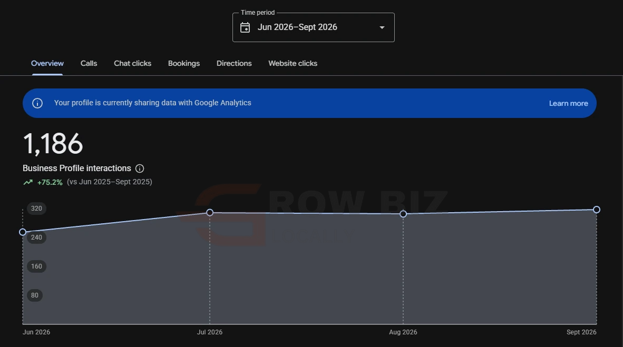Click the Sept 2026 data point on chart

(596, 210)
